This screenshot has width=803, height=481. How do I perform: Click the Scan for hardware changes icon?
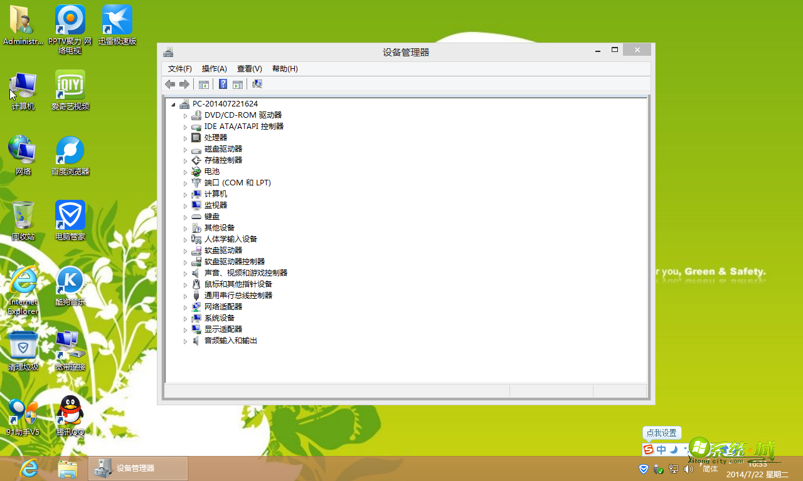tap(257, 84)
